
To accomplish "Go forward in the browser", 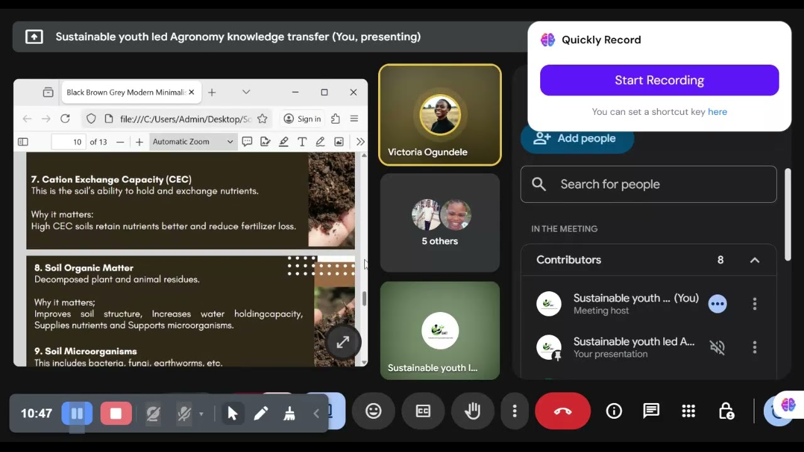I will coord(46,119).
